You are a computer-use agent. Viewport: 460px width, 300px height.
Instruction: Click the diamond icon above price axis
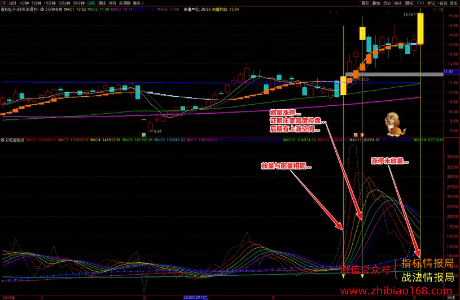(435, 10)
